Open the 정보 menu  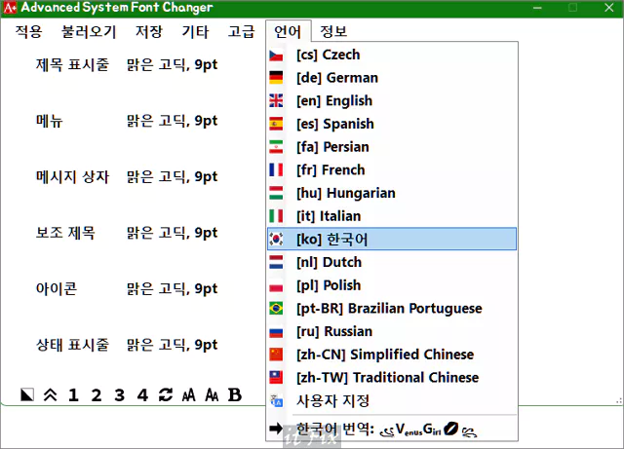click(333, 31)
